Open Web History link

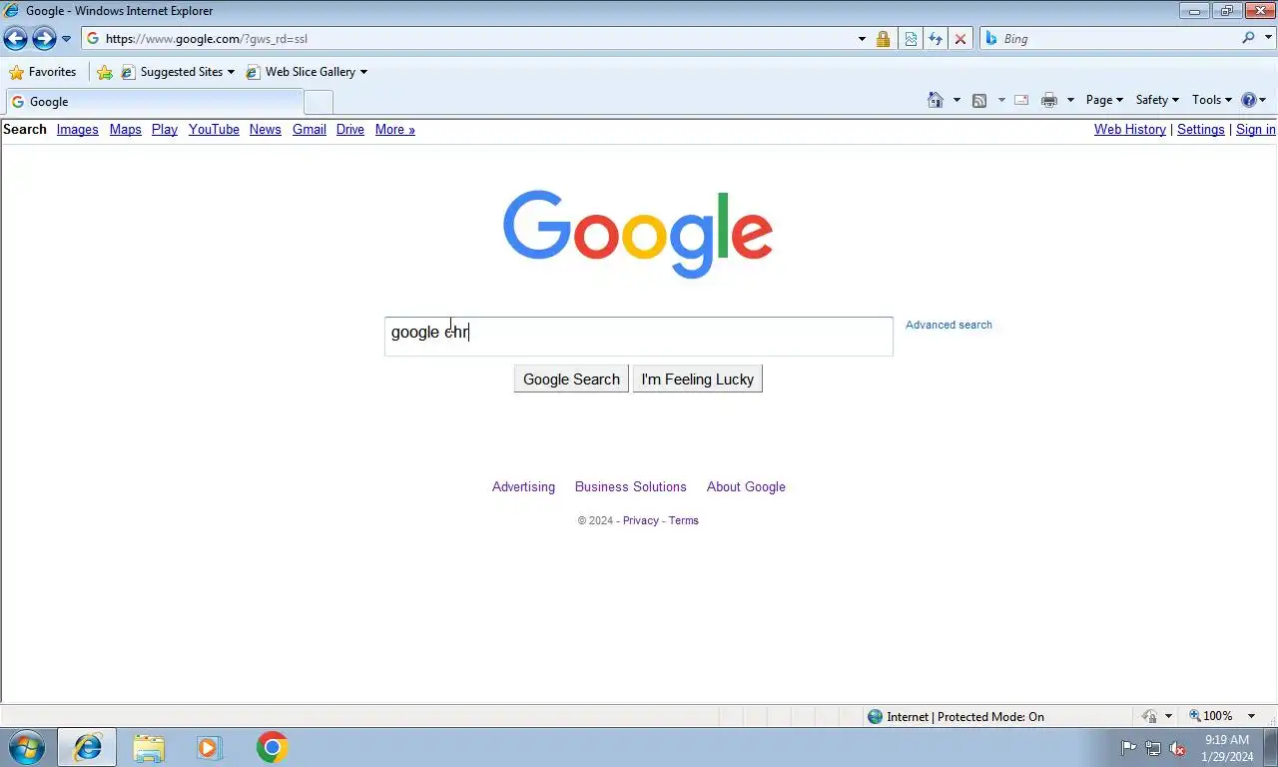[1129, 130]
